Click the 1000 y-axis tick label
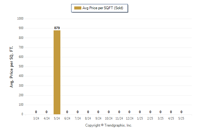The height and width of the screenshot is (133, 199). 20,19
